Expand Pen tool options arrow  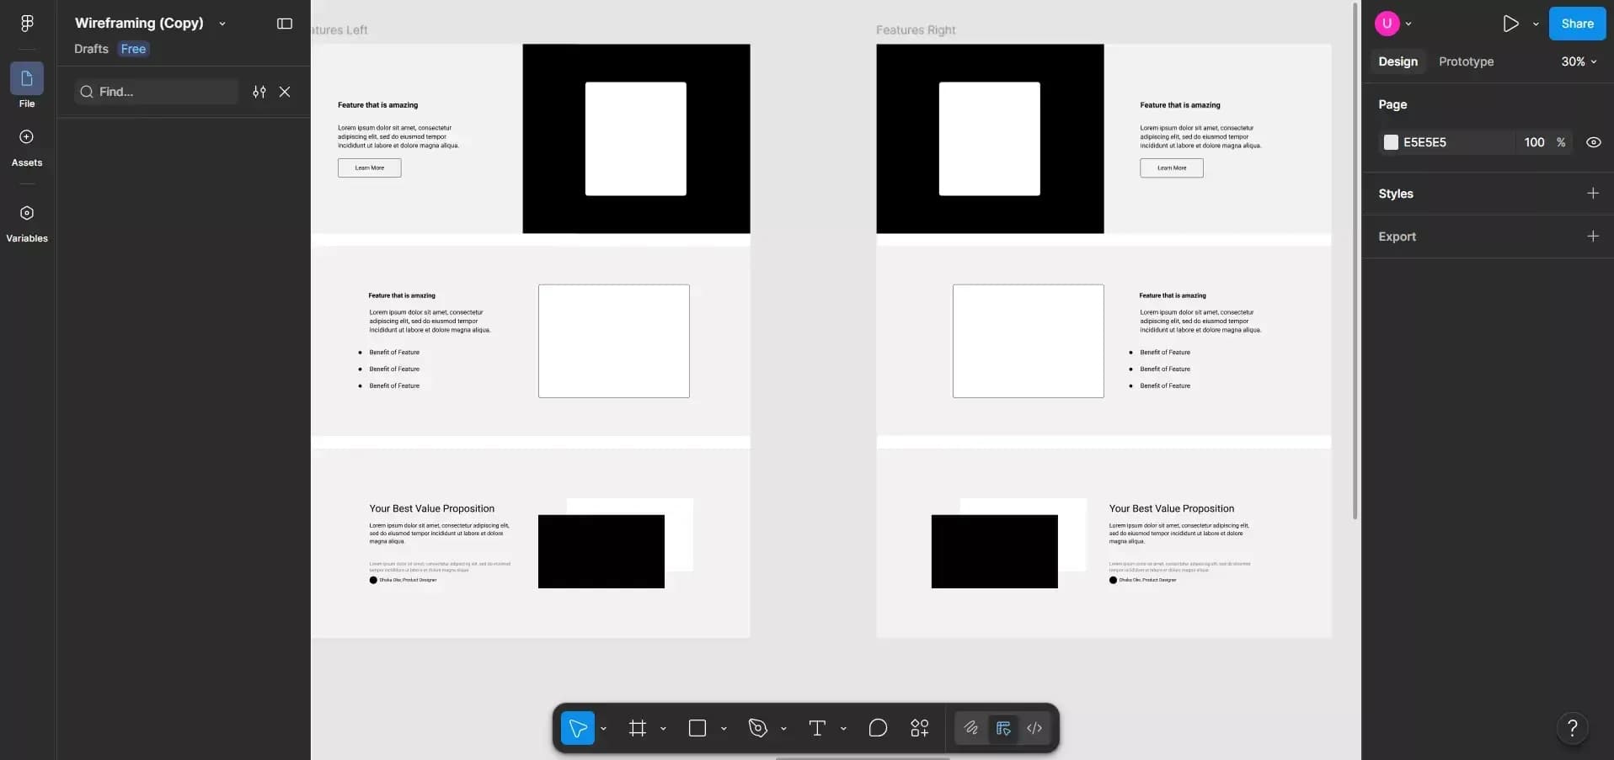pyautogui.click(x=783, y=729)
